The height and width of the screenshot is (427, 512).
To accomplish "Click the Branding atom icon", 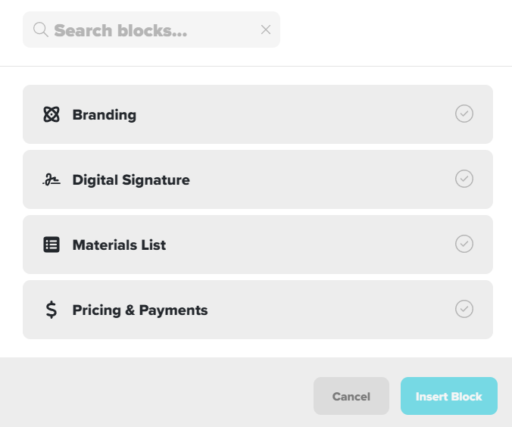I will click(52, 114).
